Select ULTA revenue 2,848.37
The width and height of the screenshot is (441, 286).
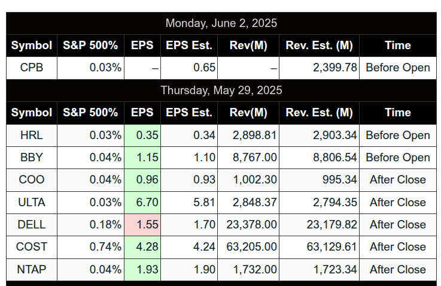(248, 203)
